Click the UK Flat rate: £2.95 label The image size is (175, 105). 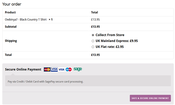[110, 47]
